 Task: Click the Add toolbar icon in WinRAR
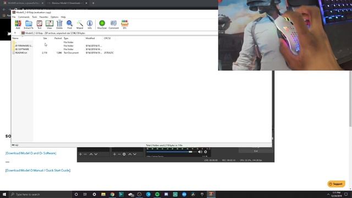[x=18, y=24]
